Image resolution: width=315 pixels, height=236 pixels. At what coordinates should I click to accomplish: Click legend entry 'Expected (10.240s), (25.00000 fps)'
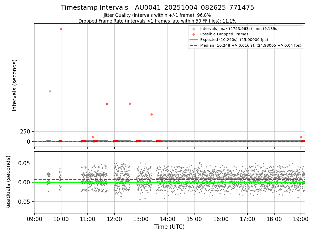point(234,40)
